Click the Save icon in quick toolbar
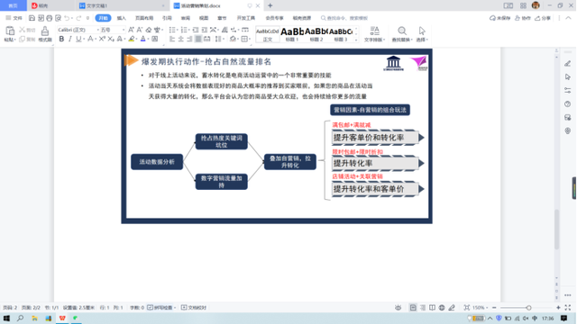Screen dimensions: 577x324 32,18
